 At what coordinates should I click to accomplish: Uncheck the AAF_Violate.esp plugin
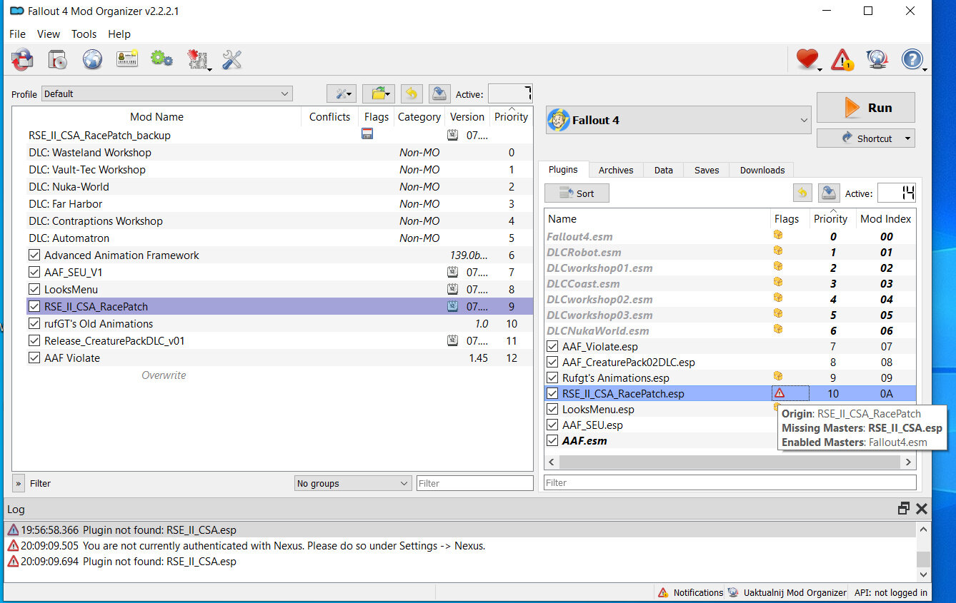(x=552, y=346)
